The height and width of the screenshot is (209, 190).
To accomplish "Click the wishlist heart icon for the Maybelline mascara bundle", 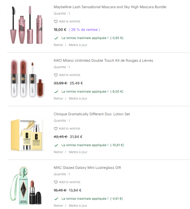I will tap(56, 21).
